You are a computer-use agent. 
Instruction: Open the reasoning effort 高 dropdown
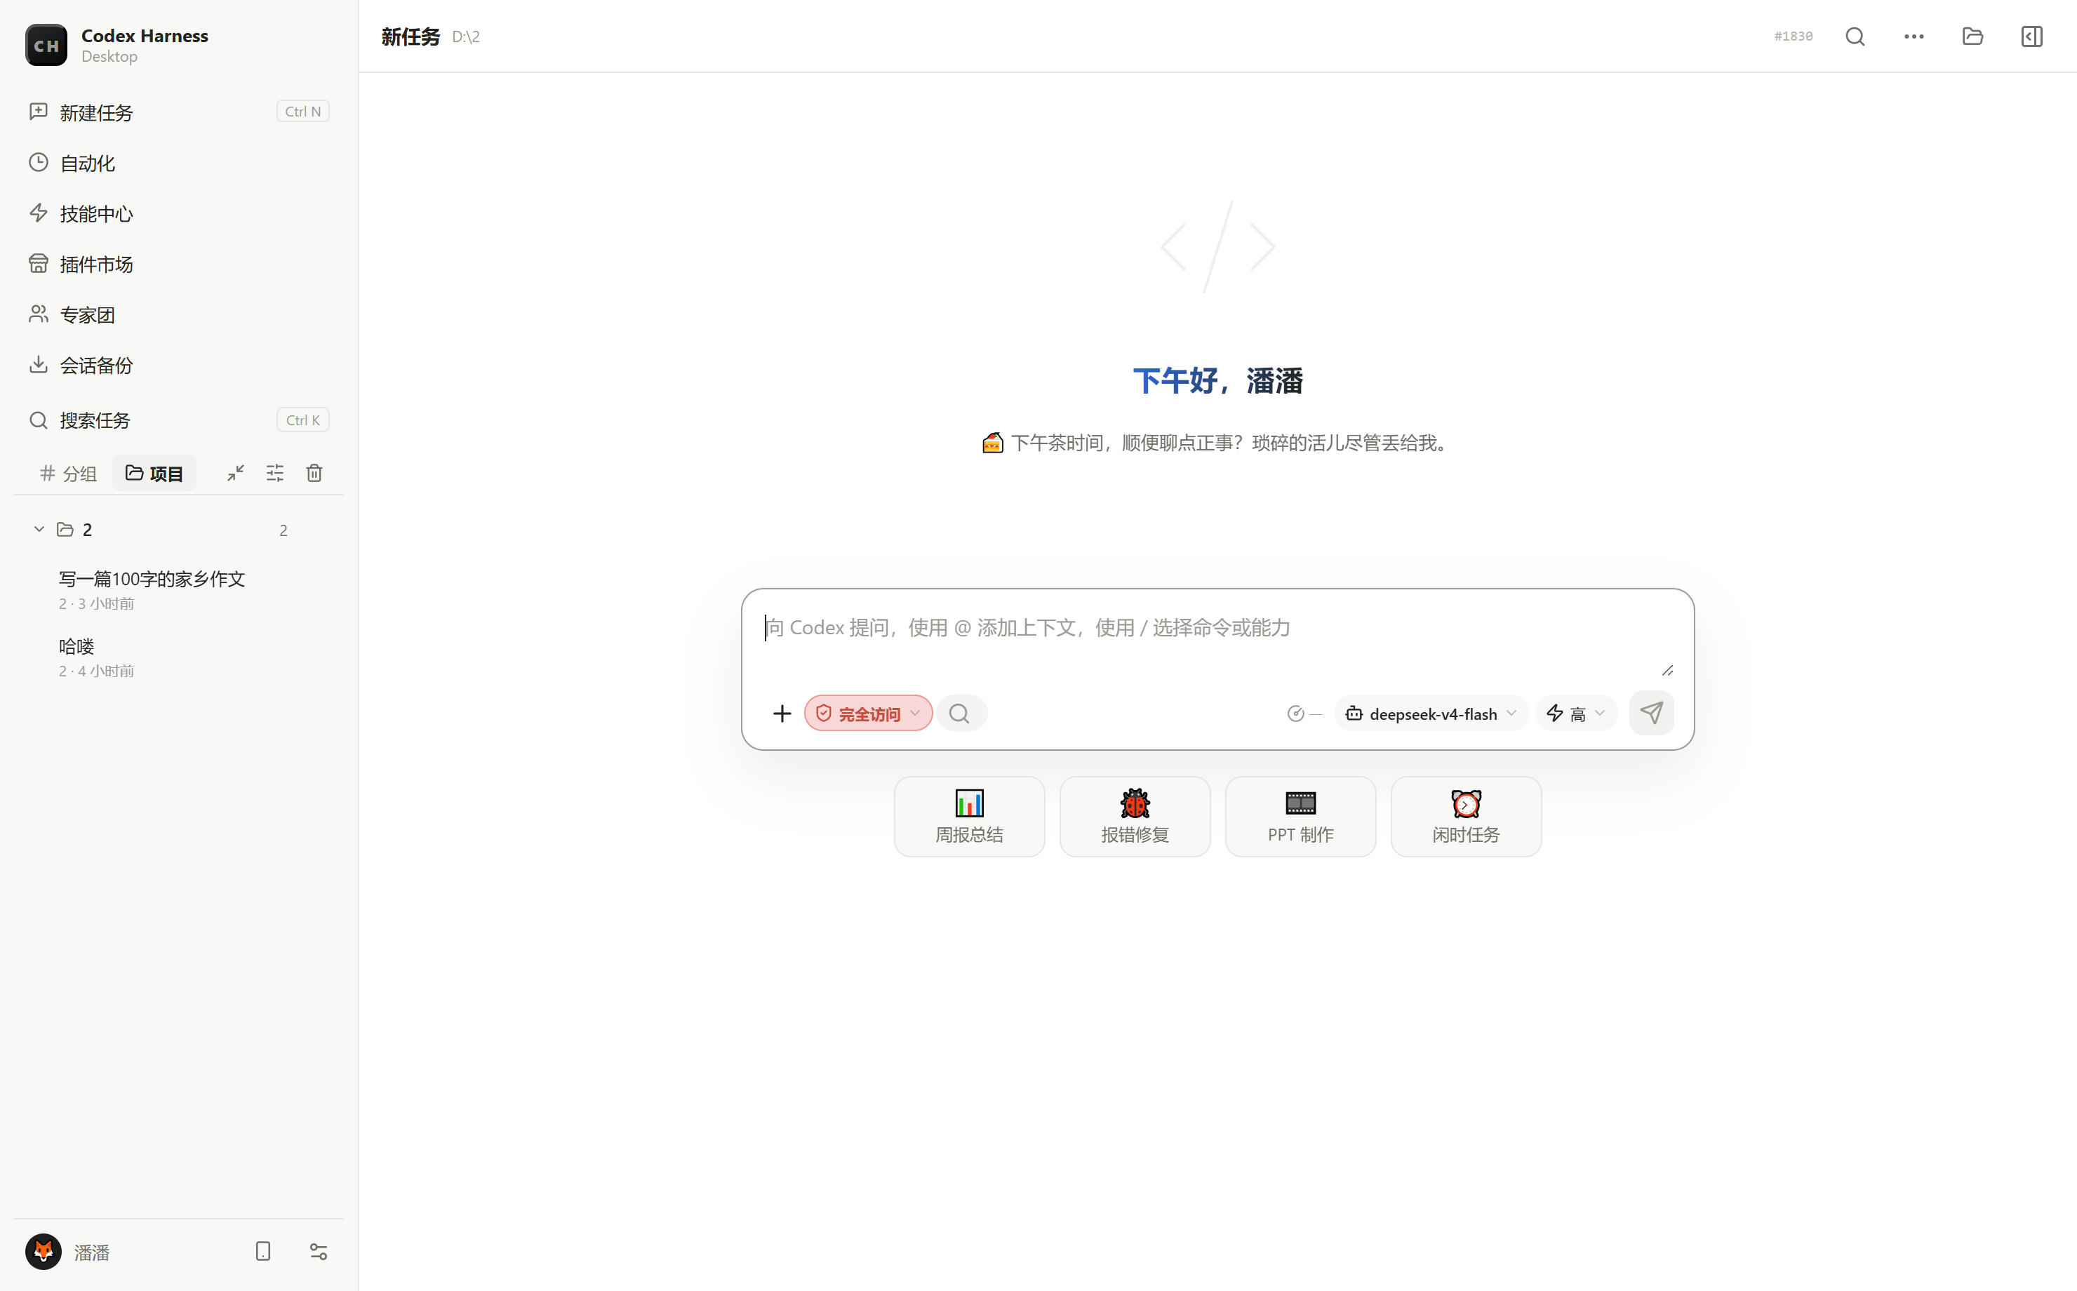1575,714
